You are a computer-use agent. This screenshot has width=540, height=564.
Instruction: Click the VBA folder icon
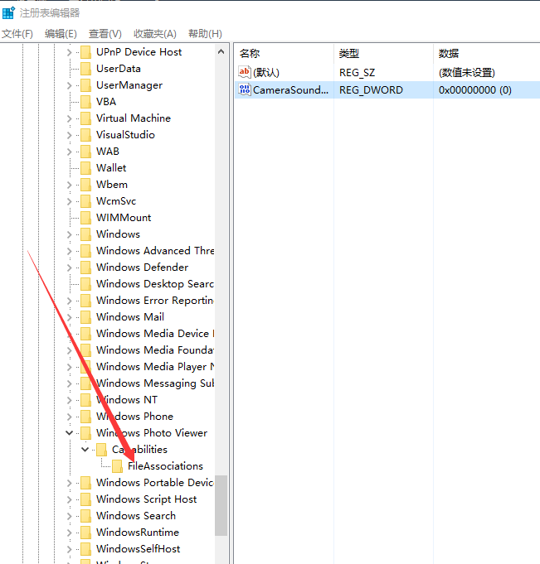click(85, 102)
